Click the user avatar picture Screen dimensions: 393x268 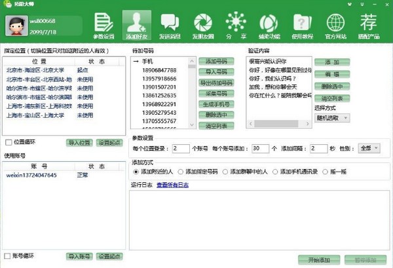(16, 26)
